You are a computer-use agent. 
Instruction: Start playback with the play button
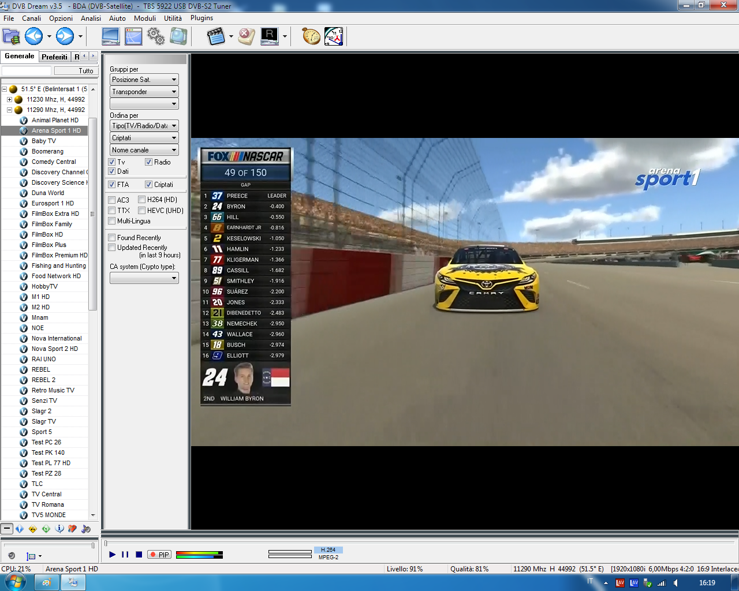coord(113,555)
